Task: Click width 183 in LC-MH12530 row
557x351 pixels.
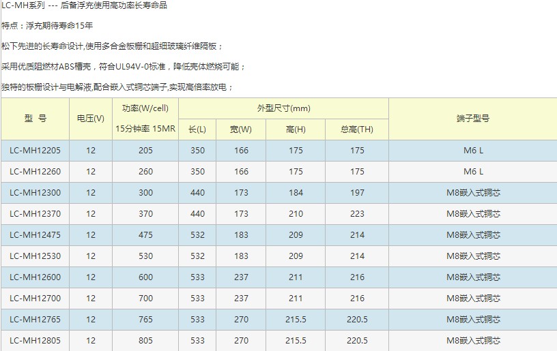Action: [241, 256]
